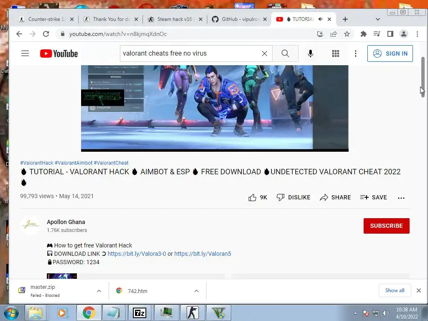Follow the bit.ly/Valoran5 link
Image resolution: width=428 pixels, height=321 pixels.
click(x=203, y=254)
